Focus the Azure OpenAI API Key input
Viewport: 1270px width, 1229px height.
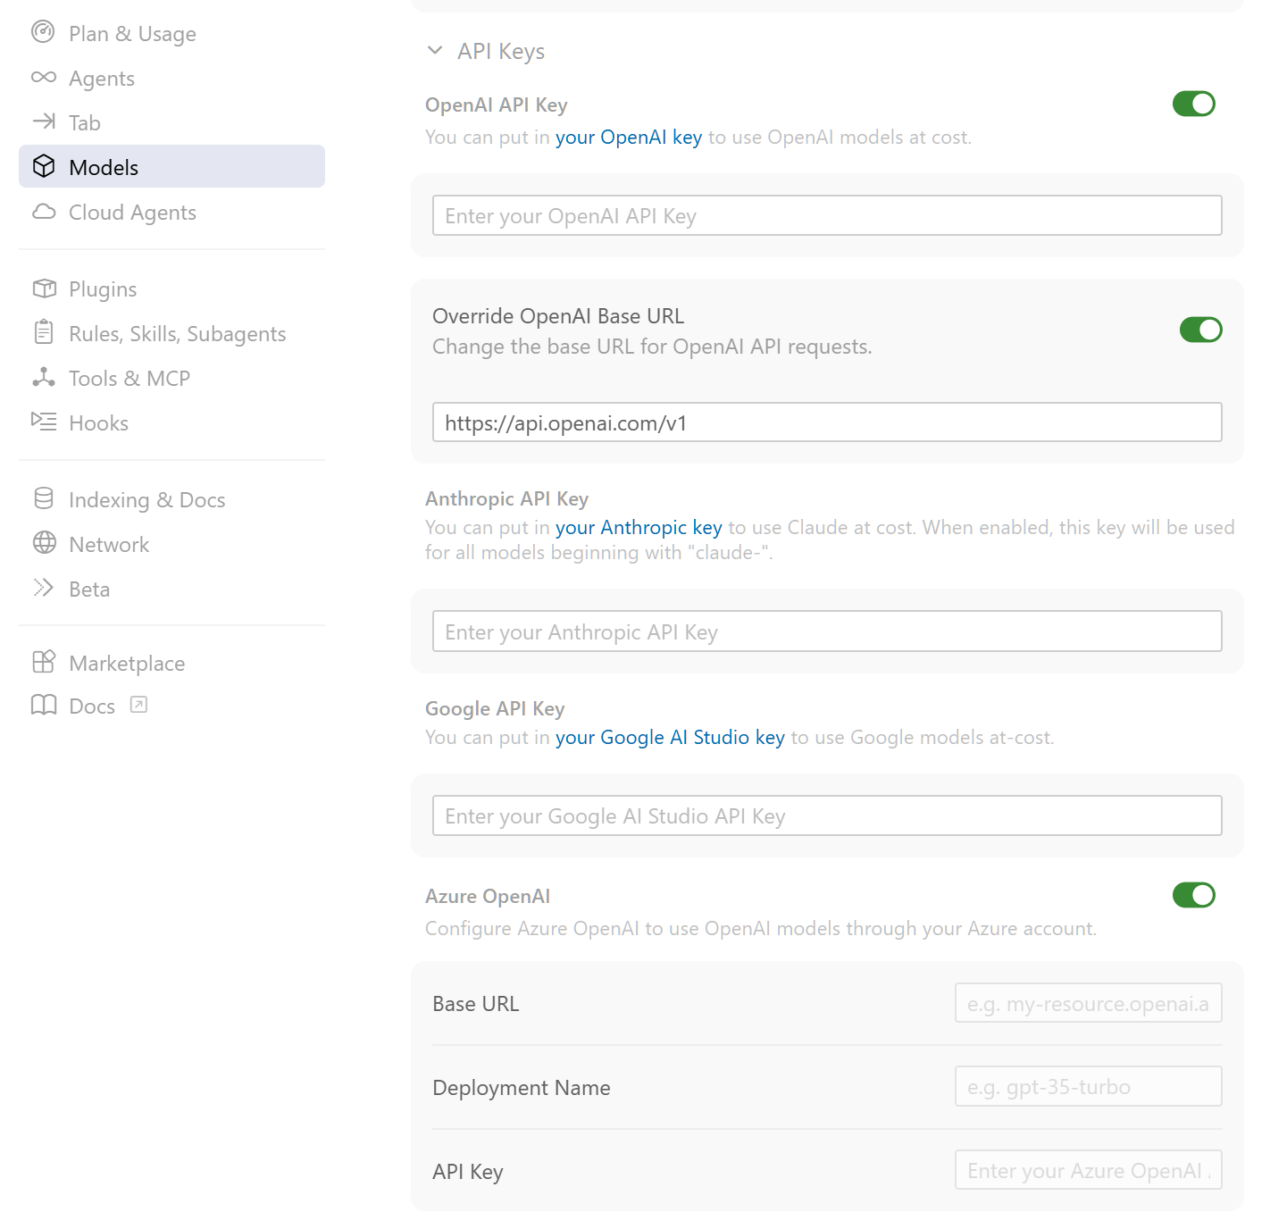coord(1089,1170)
